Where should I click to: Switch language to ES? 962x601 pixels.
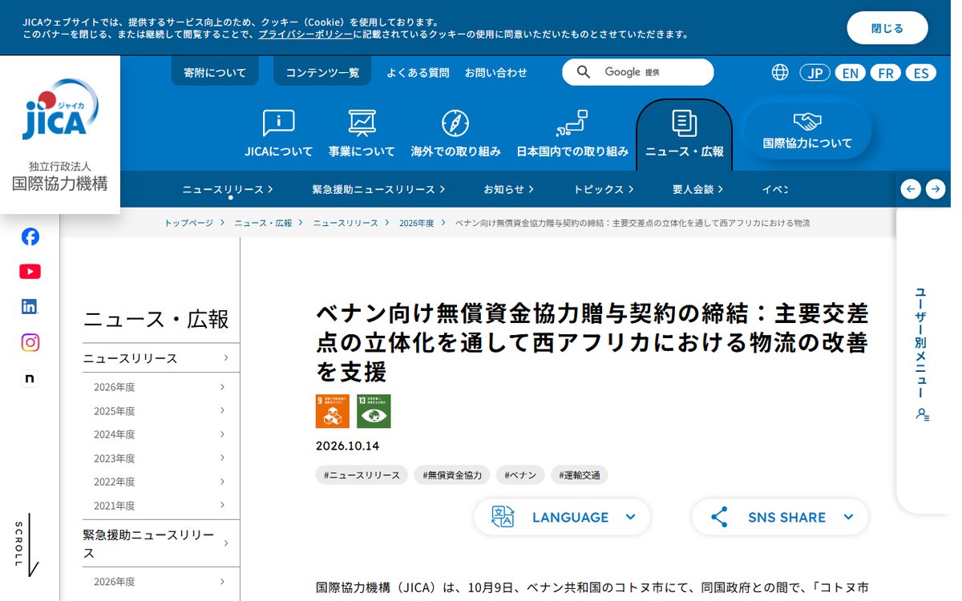click(921, 73)
